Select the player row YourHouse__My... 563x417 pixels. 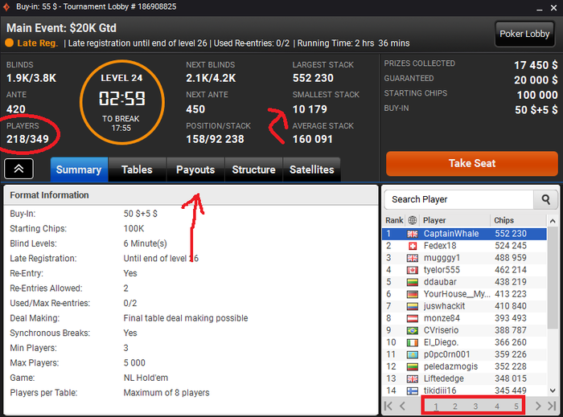(465, 294)
